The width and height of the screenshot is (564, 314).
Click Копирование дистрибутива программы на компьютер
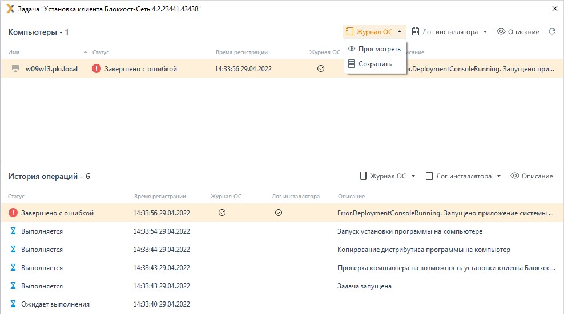(424, 250)
